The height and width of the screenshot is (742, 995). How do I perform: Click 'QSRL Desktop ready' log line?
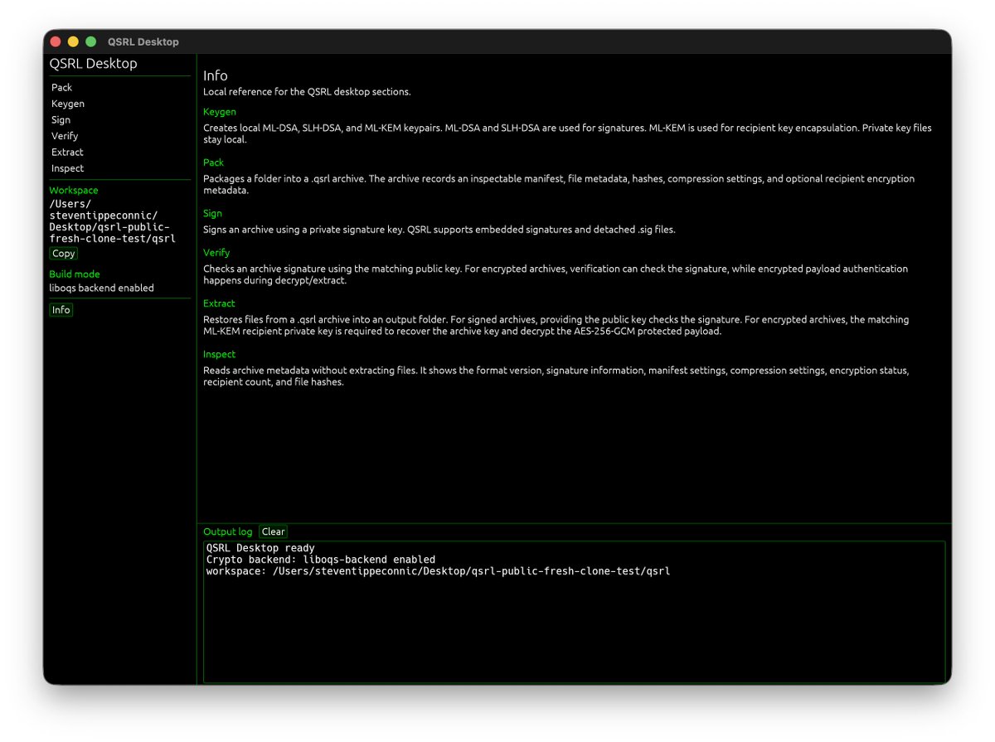click(x=260, y=548)
